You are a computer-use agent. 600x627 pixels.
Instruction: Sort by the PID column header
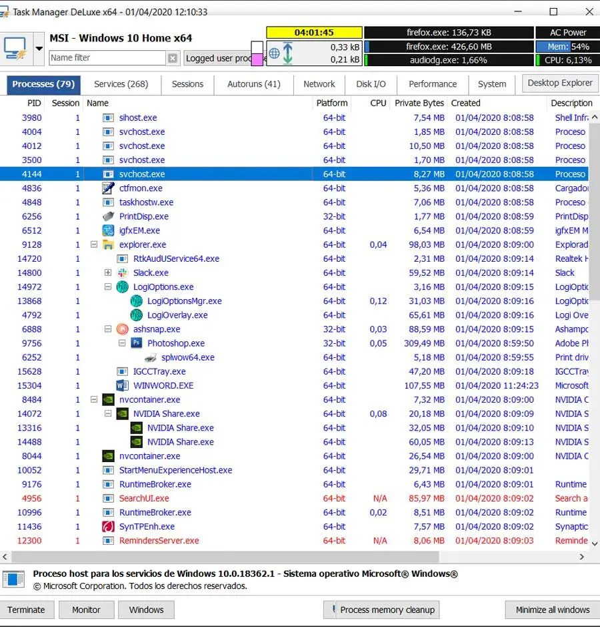tap(34, 103)
